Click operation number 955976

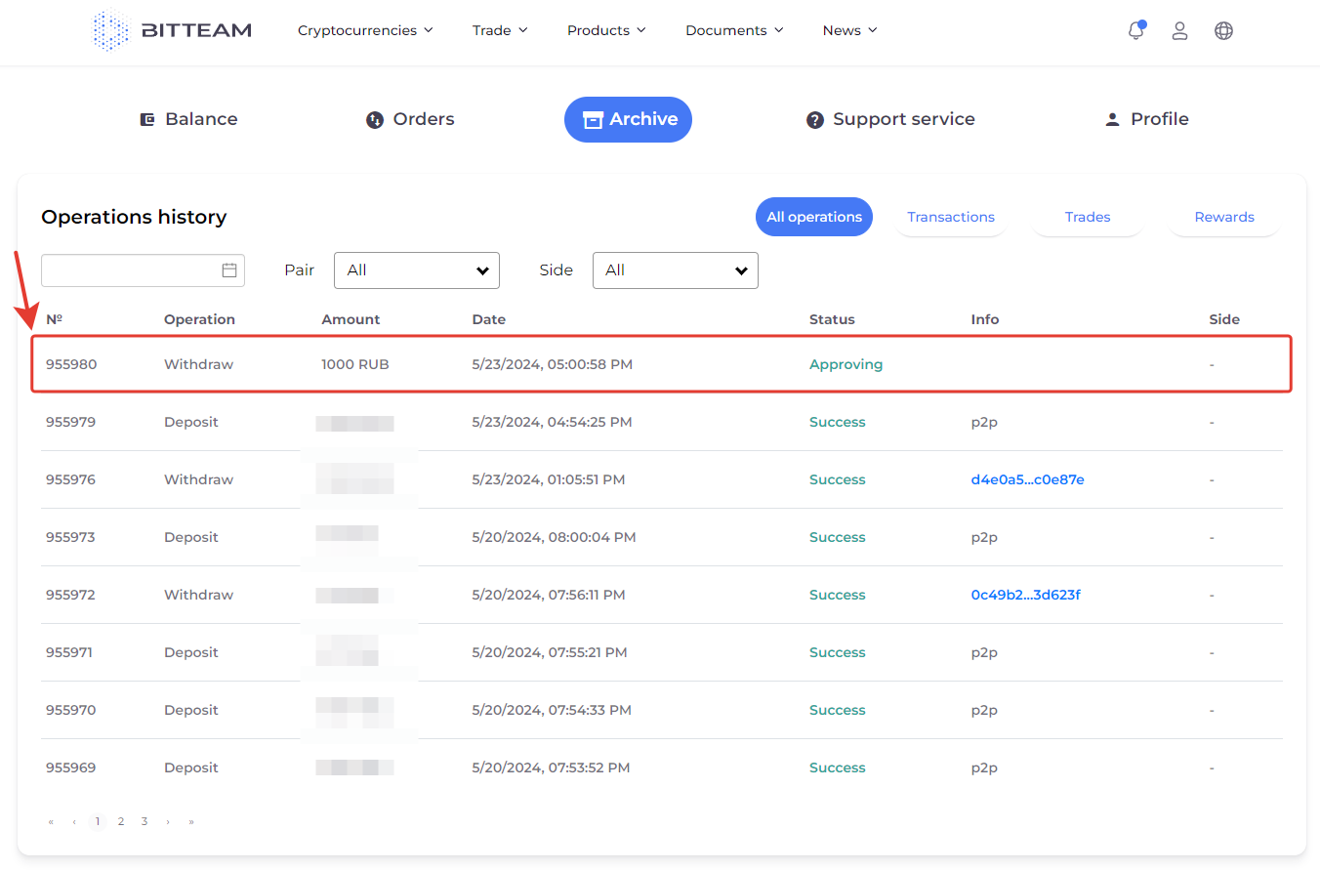(x=71, y=479)
